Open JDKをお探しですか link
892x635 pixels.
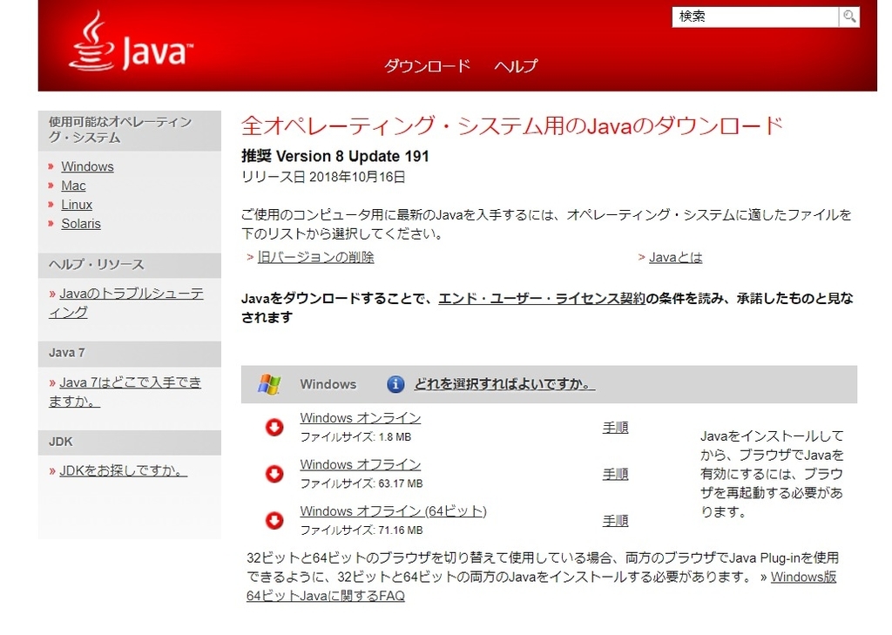(x=123, y=470)
